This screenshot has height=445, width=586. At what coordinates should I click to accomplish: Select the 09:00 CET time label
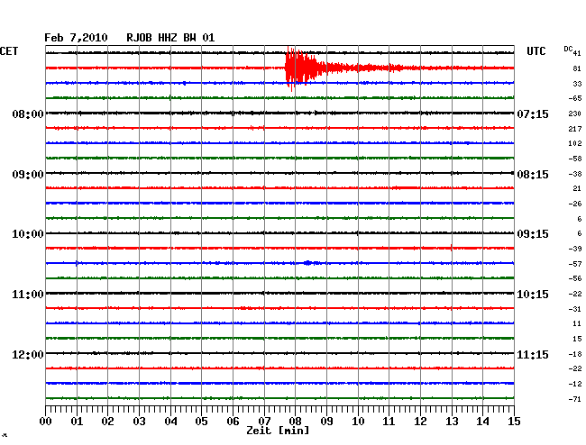(x=28, y=175)
